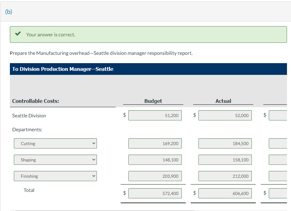Open the Finishing department dropdown

click(55, 176)
